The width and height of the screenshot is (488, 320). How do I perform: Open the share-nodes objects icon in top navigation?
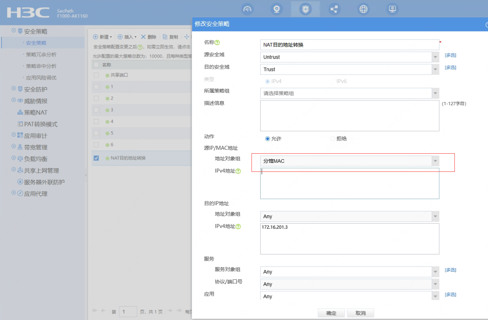coord(334,9)
